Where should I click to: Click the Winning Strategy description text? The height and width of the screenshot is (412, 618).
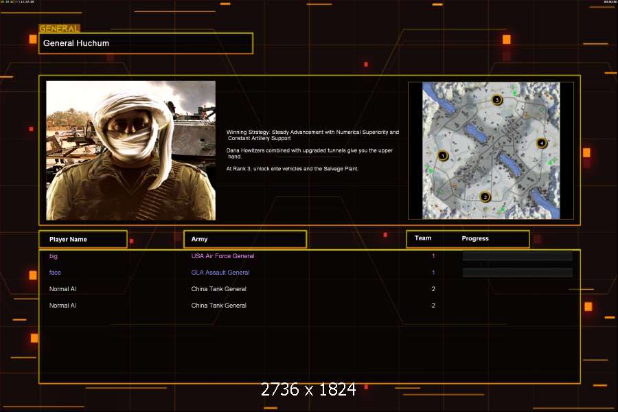(x=312, y=135)
